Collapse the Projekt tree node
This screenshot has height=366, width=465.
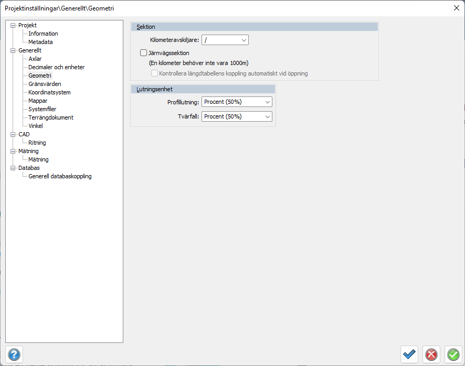click(x=13, y=25)
